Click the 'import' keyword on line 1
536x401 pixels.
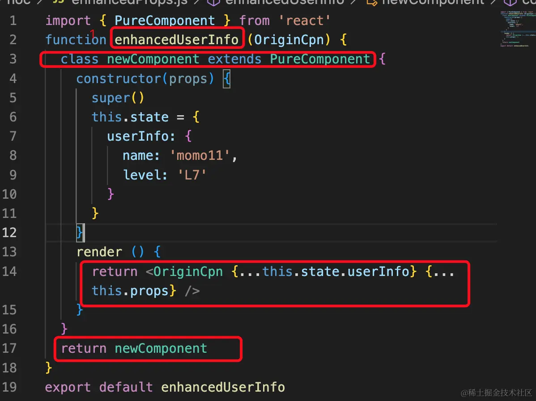tap(68, 21)
